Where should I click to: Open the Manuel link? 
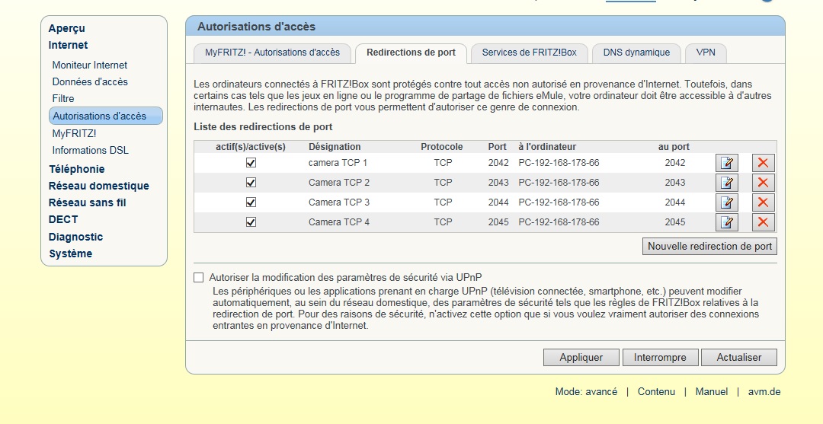(711, 391)
